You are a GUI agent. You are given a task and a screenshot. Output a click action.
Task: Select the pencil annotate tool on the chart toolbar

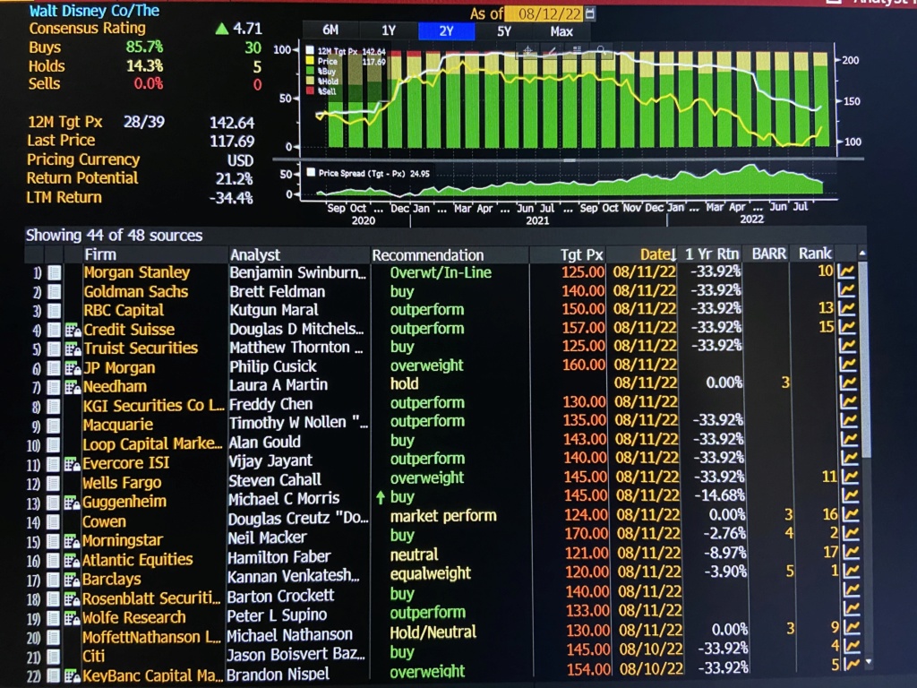[x=552, y=51]
